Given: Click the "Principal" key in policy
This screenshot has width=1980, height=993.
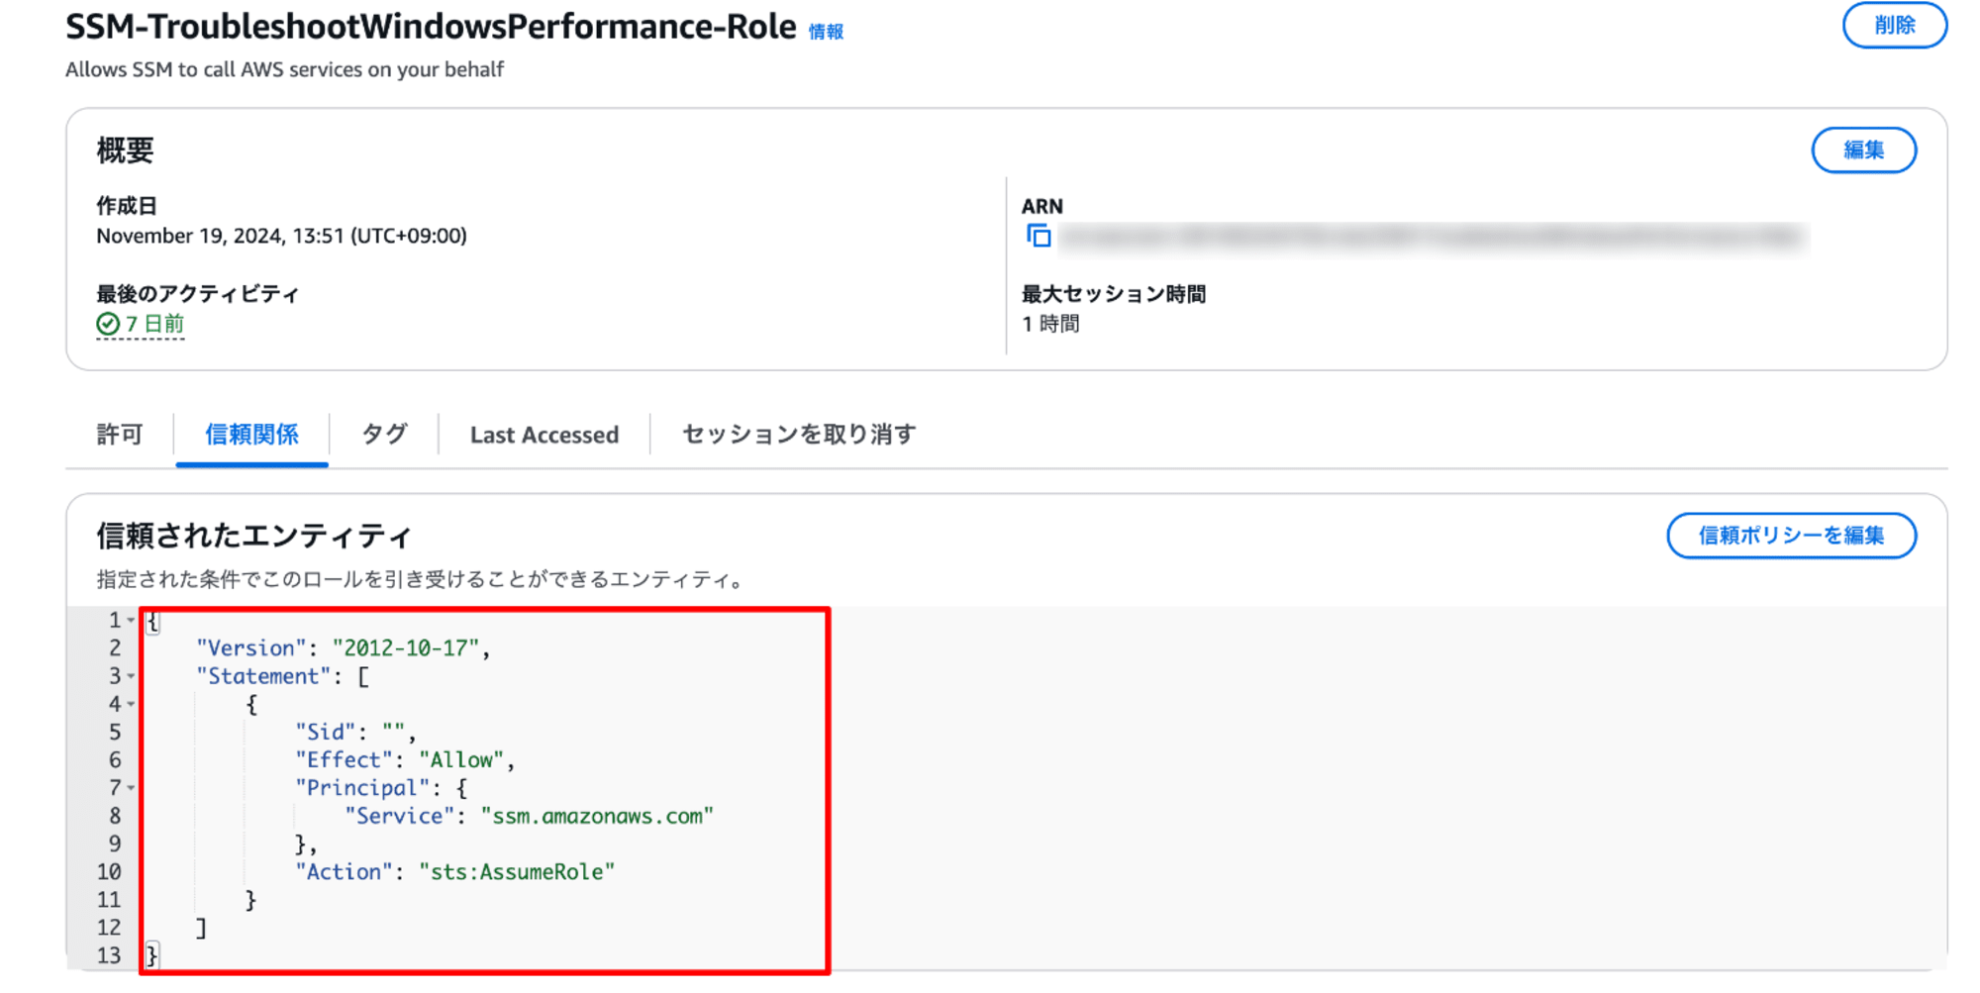Looking at the screenshot, I should tap(362, 788).
